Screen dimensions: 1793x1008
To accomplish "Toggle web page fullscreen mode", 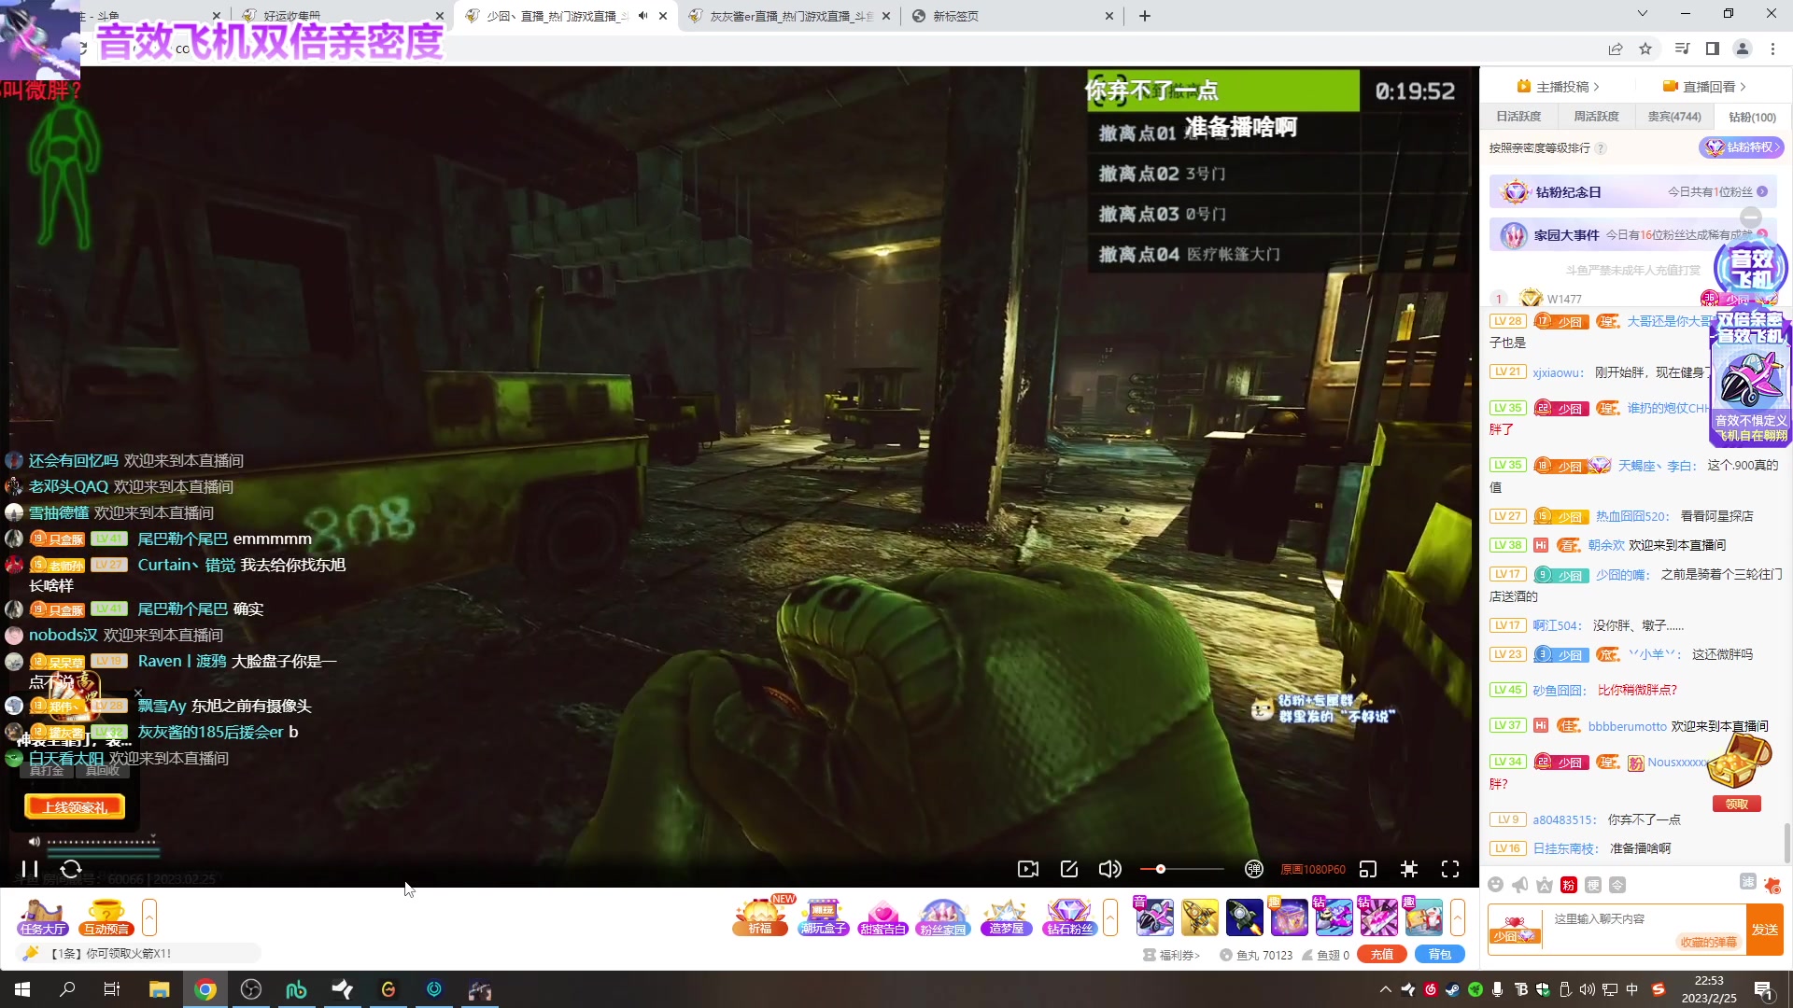I will (1409, 869).
